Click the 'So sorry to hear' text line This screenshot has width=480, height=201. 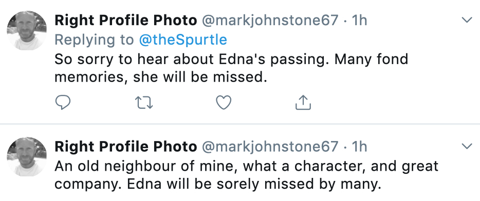pyautogui.click(x=231, y=59)
